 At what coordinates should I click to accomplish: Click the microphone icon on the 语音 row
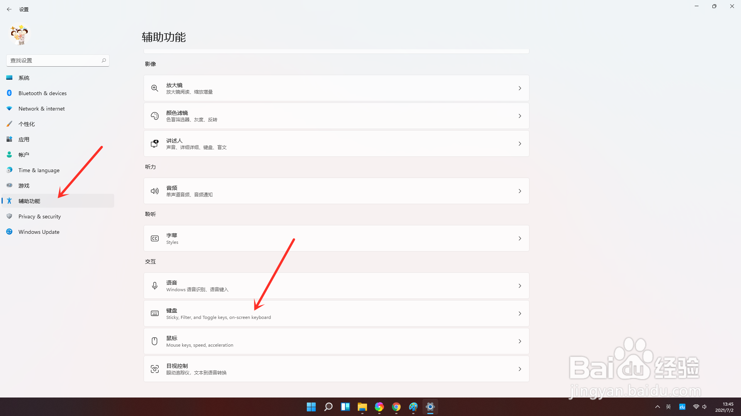coord(154,285)
